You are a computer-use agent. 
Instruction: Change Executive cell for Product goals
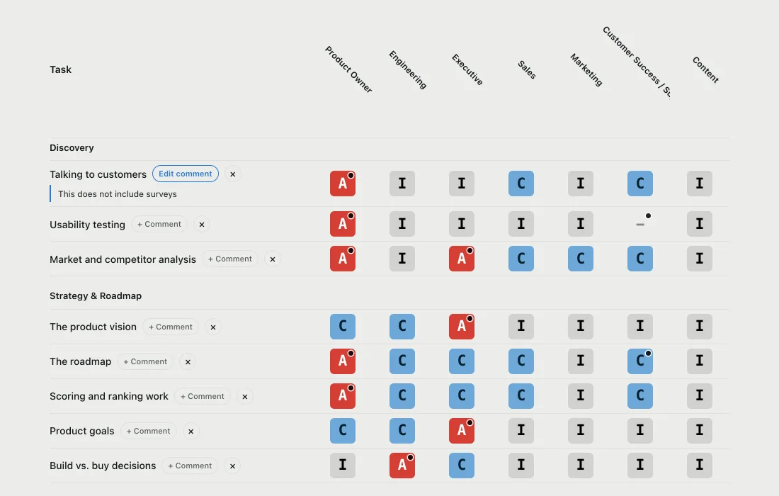pyautogui.click(x=462, y=431)
